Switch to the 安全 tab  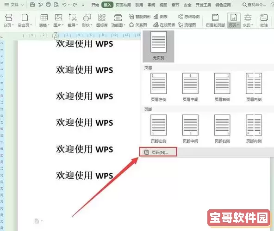[x=187, y=5]
